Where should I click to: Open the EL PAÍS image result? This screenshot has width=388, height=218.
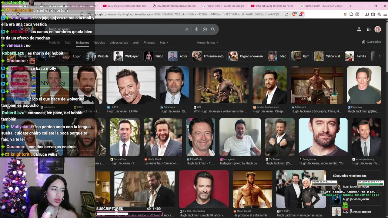coord(301,189)
